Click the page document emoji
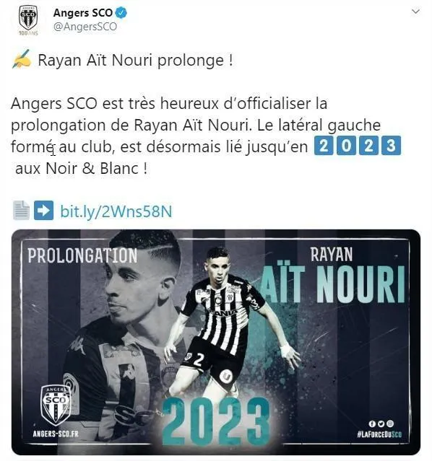Image resolution: width=432 pixels, height=461 pixels. point(21,210)
